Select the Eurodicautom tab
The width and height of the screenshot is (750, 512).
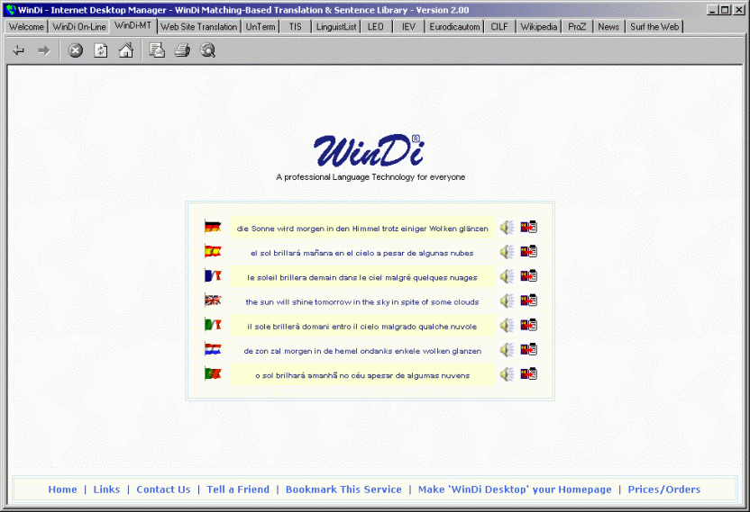tap(454, 27)
